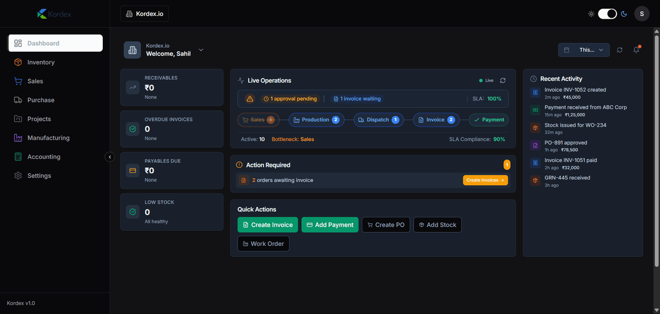Click the icon beside Payment received
Screen dimensions: 660x314
(x=535, y=110)
